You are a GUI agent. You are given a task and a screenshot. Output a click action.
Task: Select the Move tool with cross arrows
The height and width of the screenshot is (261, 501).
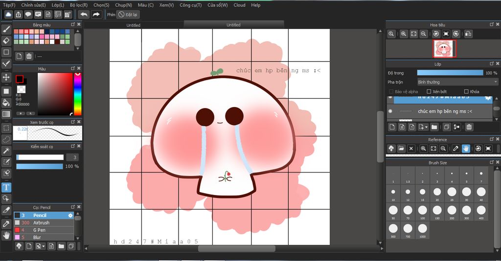click(6, 77)
